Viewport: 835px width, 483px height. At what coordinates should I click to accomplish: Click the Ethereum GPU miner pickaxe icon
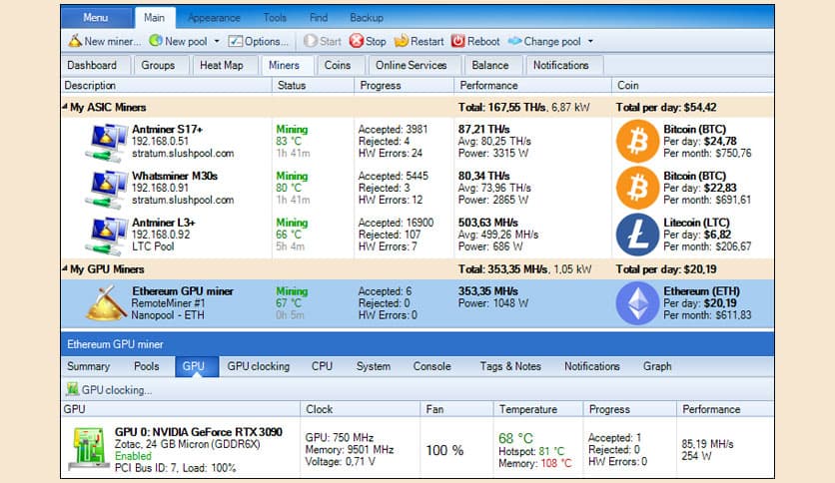[107, 303]
